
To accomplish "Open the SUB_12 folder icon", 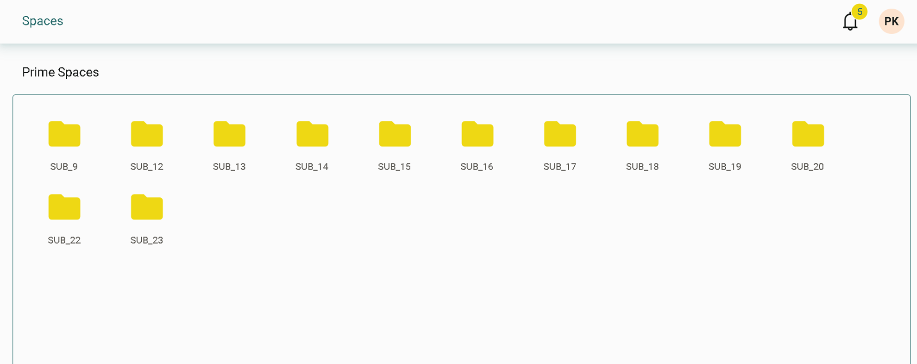I will click(x=147, y=134).
